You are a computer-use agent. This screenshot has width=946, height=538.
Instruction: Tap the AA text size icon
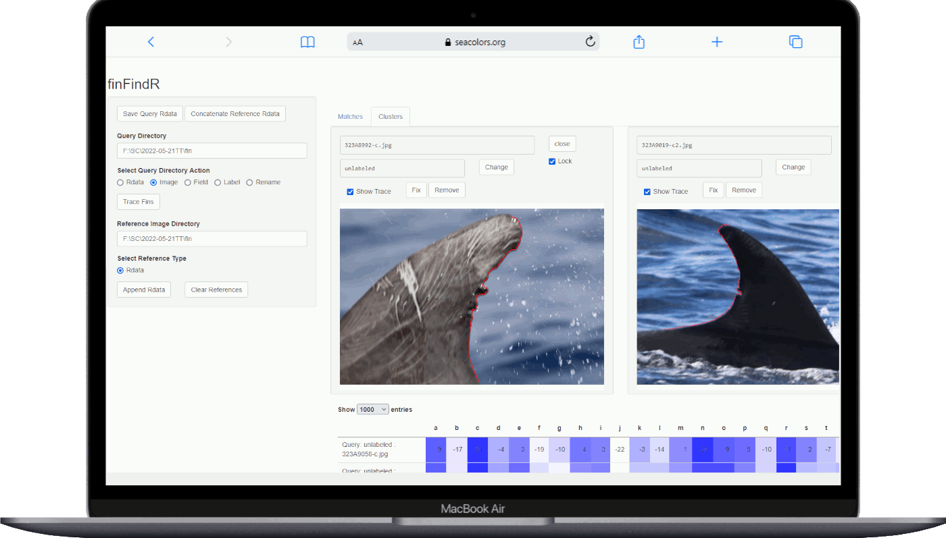(358, 42)
